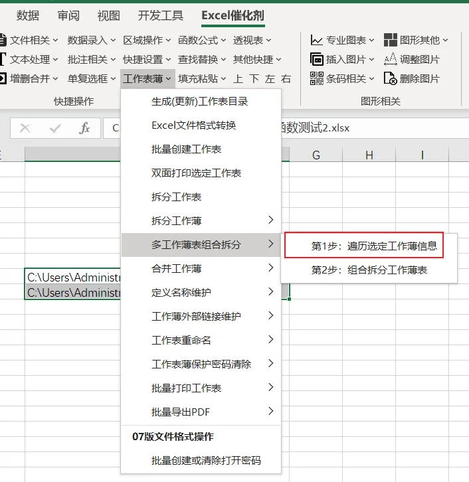This screenshot has width=469, height=482.
Task: Click the 左 move left button
Action: pos(270,79)
